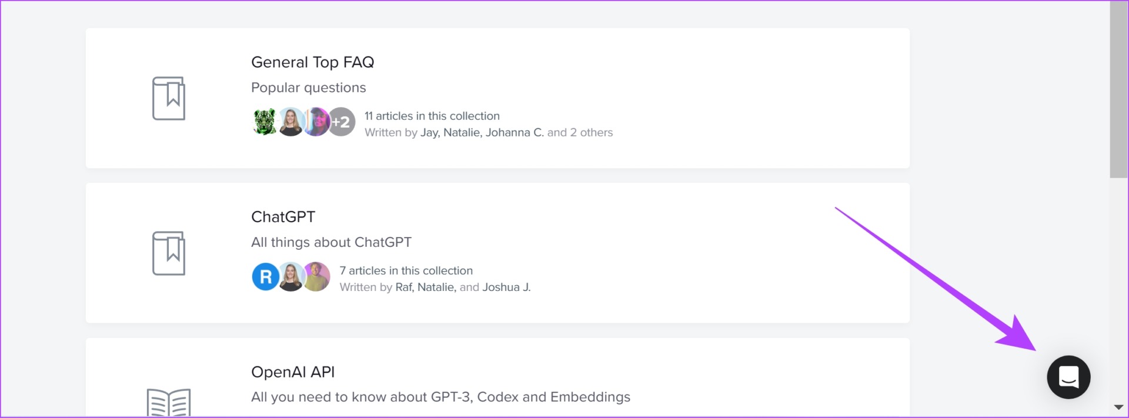This screenshot has height=418, width=1129.
Task: Click the General Top FAQ bookmark icon
Action: [x=169, y=98]
